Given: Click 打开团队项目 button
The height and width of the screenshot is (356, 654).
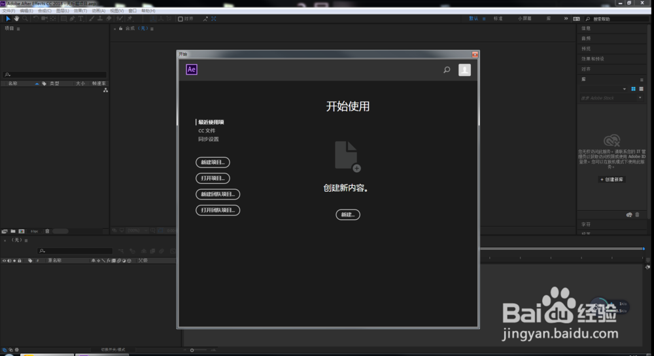Looking at the screenshot, I should coord(218,210).
